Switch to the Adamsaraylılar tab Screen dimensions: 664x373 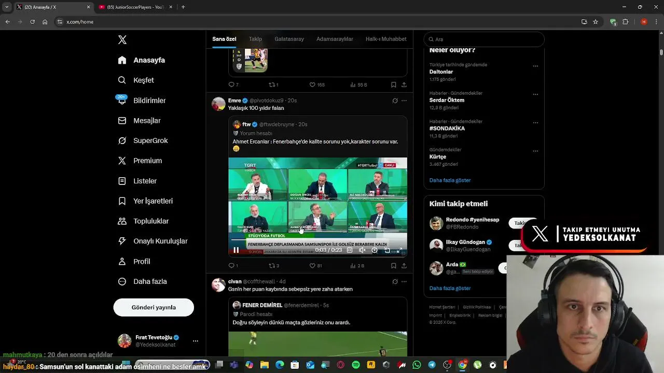335,39
